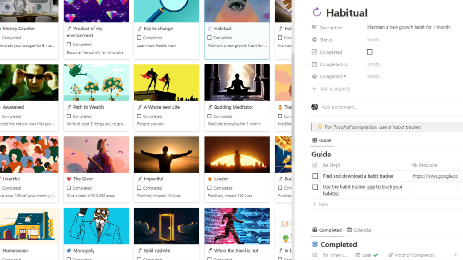Click the lightbulb icon in the callout

coord(320,127)
